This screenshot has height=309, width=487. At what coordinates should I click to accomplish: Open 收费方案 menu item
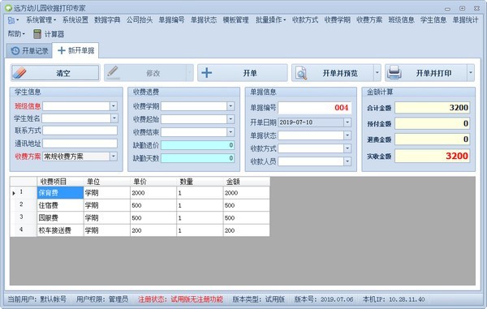point(369,20)
